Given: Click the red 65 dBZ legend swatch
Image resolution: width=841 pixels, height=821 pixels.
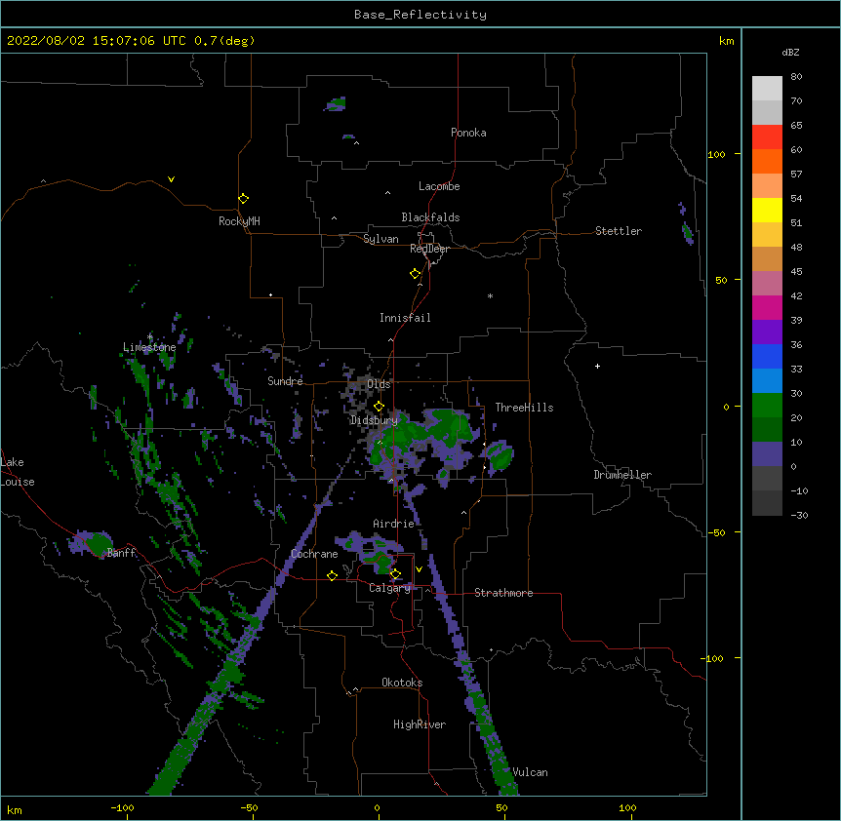Looking at the screenshot, I should 767,137.
